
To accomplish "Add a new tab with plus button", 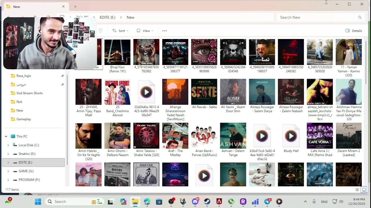I will [x=75, y=6].
